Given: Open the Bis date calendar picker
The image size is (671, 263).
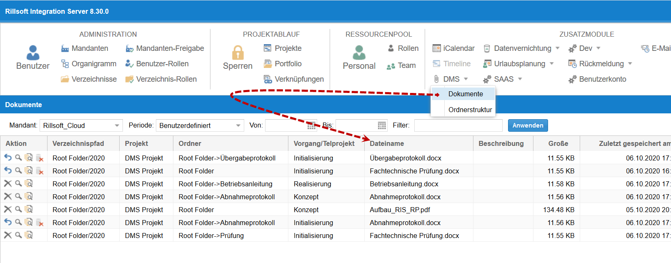Looking at the screenshot, I should tap(382, 125).
